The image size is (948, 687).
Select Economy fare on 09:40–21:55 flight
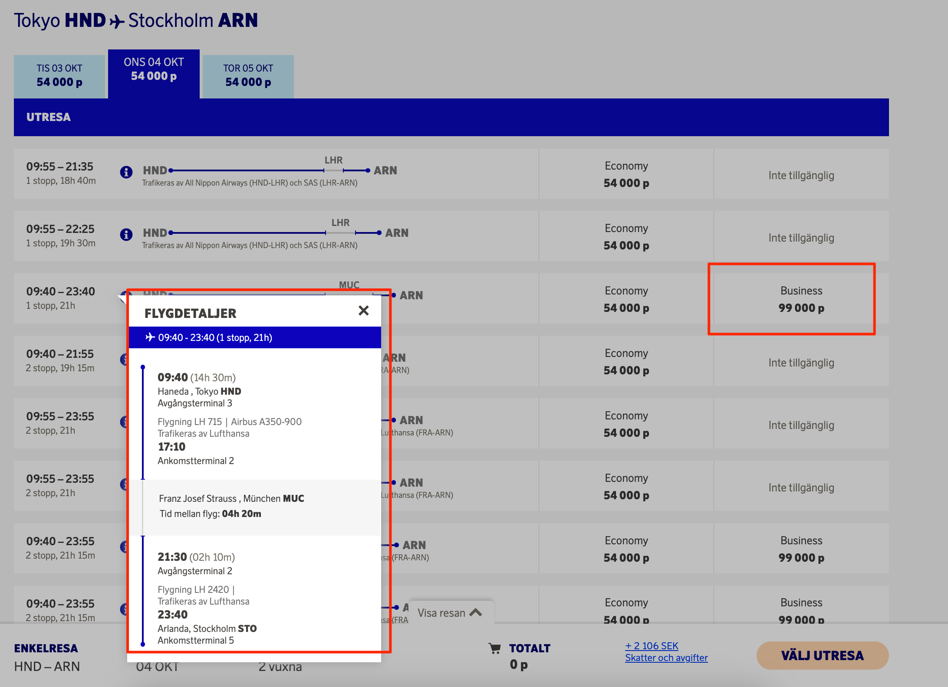(x=626, y=362)
